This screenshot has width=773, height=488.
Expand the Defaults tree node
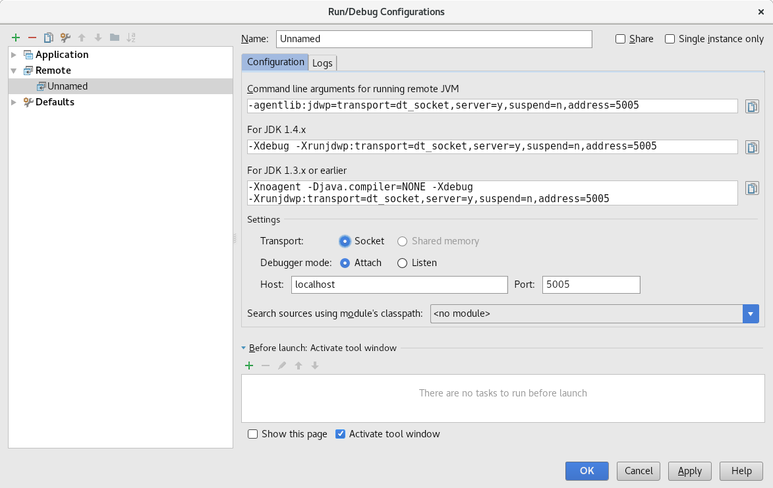[x=14, y=102]
